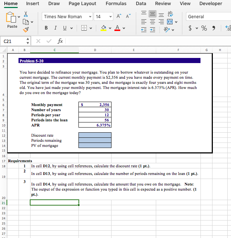Image resolution: width=231 pixels, height=238 pixels.
Task: Open Times New Roman font dropdown
Action: pos(90,16)
